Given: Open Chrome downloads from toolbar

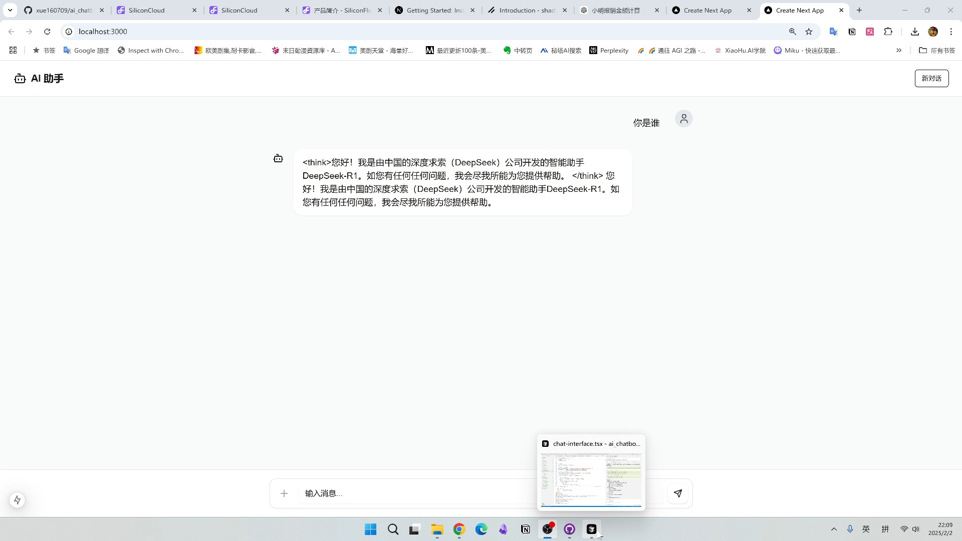Looking at the screenshot, I should [x=914, y=31].
